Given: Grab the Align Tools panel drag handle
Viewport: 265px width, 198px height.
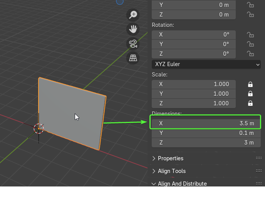Looking at the screenshot, I should [259, 171].
